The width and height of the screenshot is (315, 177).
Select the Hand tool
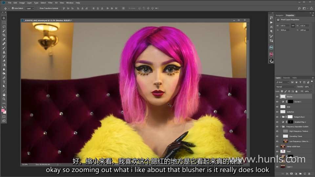point(4,95)
